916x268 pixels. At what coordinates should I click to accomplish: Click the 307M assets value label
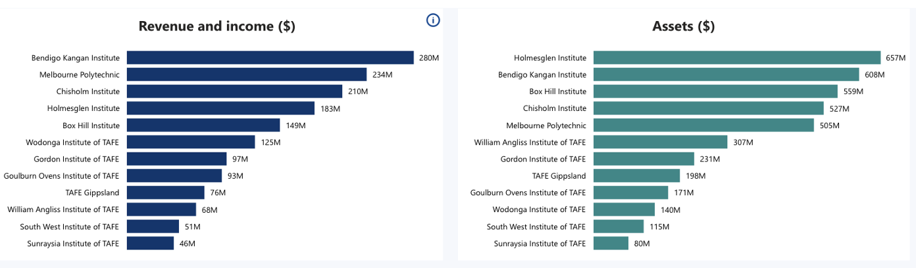(x=743, y=142)
